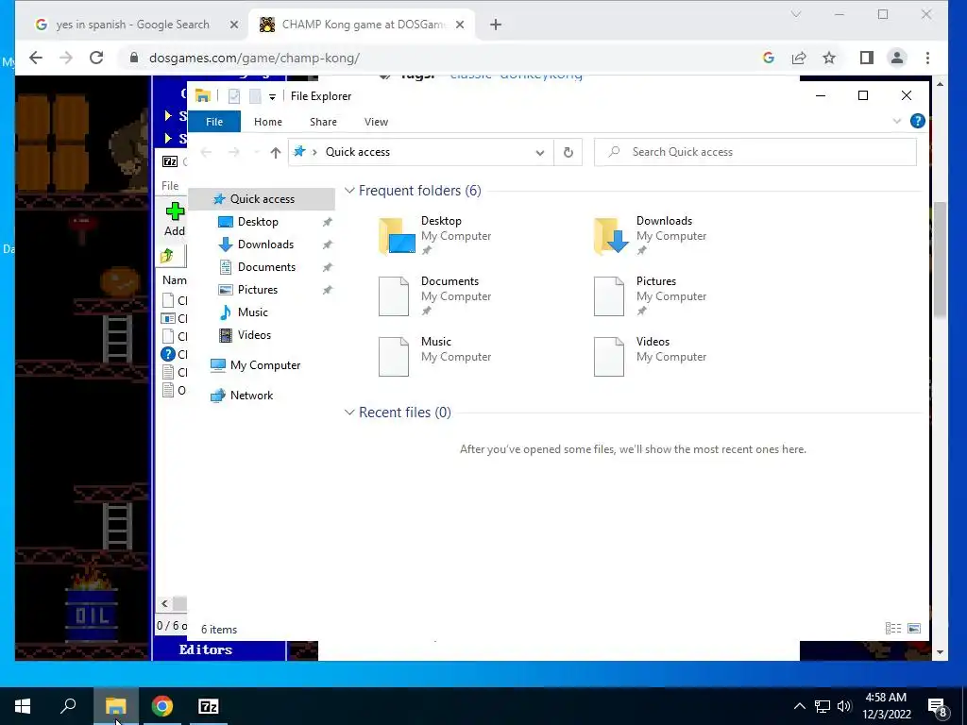Select the Downloads frequent folder icon
Viewport: 967px width, 725px height.
pos(611,235)
